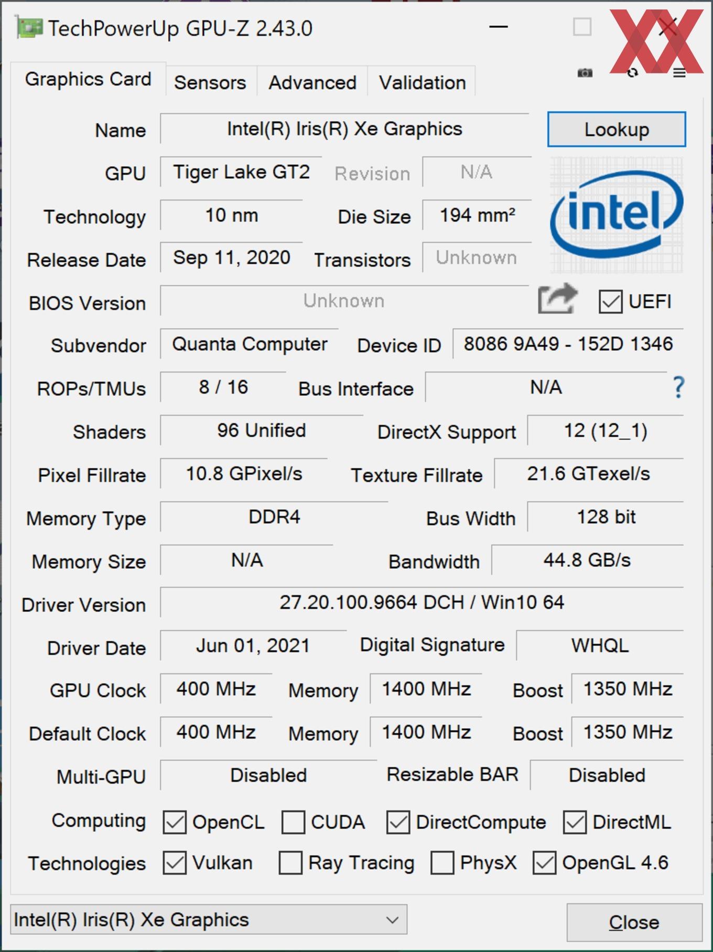Toggle the Ray Tracing checkbox

click(290, 863)
